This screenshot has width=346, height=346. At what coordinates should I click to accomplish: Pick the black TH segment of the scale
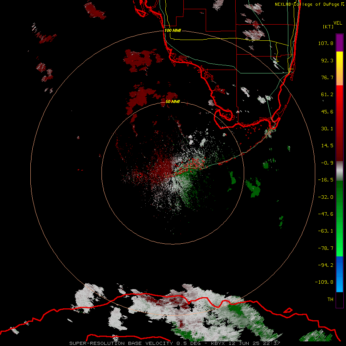pos(339,300)
